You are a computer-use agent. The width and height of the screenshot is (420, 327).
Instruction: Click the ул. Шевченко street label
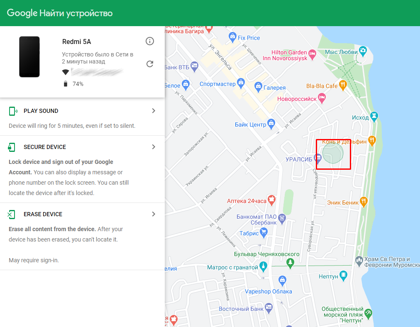252,54
